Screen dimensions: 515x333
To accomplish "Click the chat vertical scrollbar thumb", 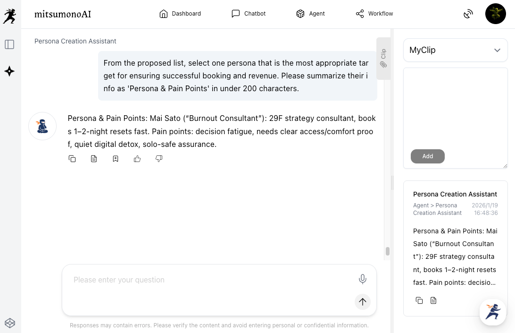I will pos(388,251).
